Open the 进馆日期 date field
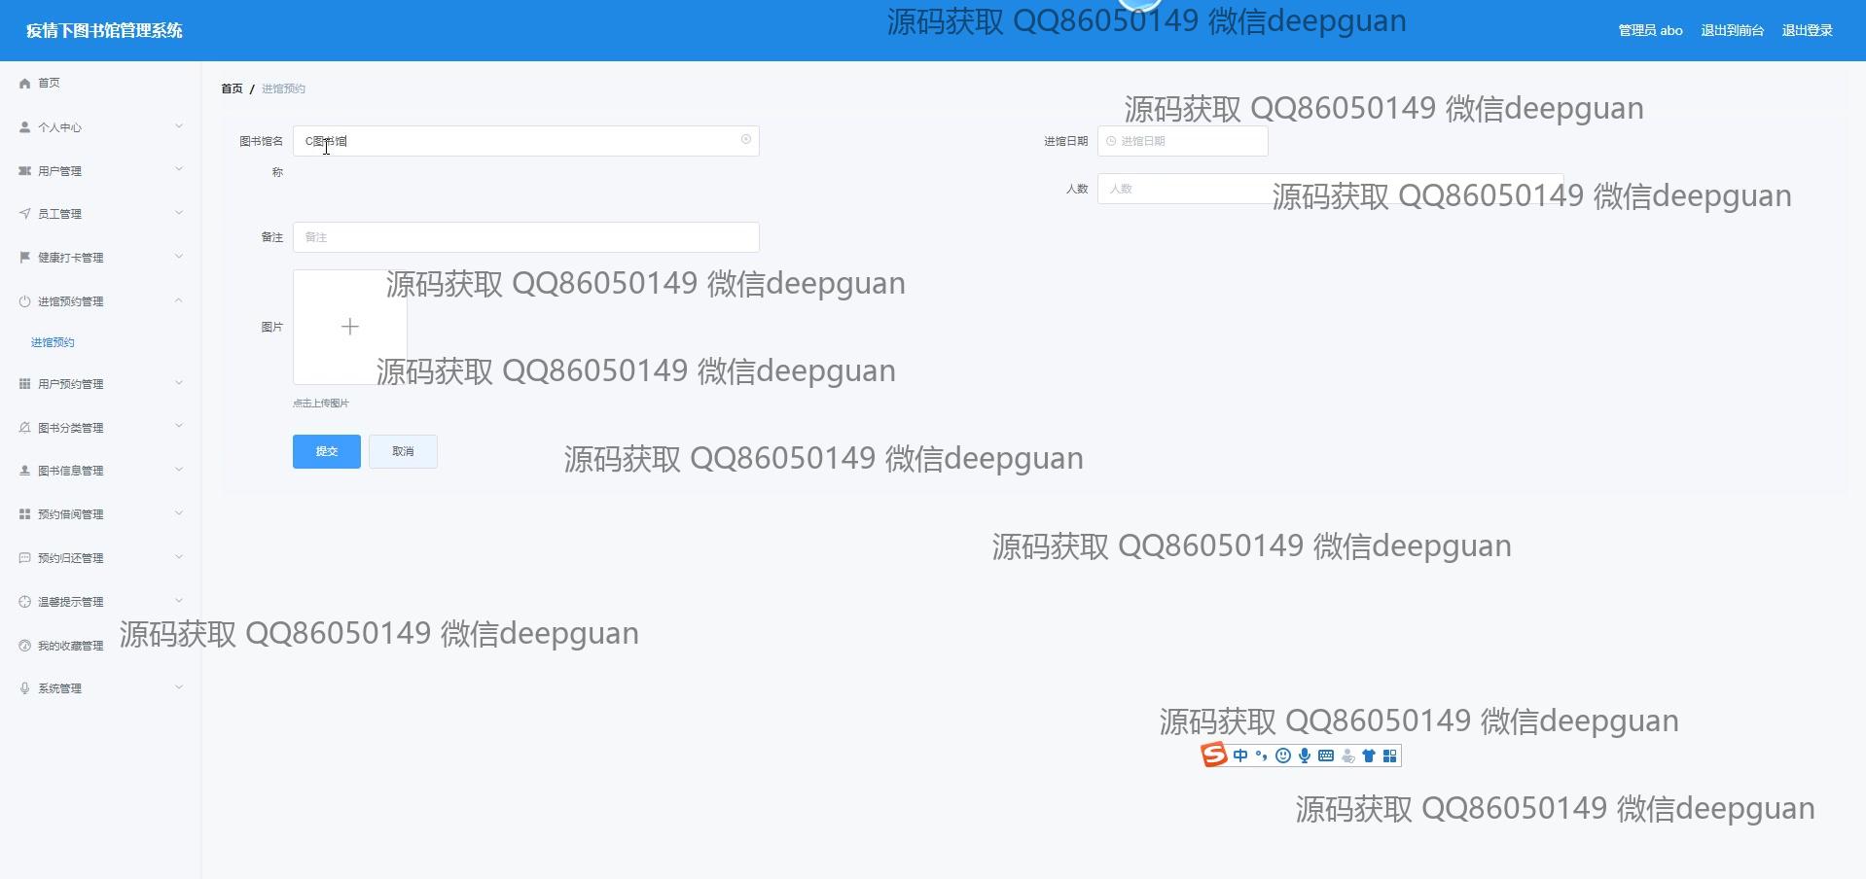This screenshot has width=1866, height=879. 1182,141
